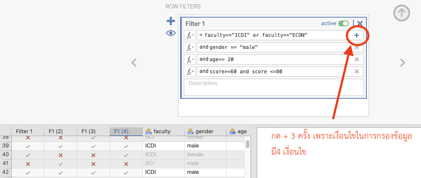Open the fx function menu for faculty condition
Viewport: 421px width, 178px height.
(190, 36)
